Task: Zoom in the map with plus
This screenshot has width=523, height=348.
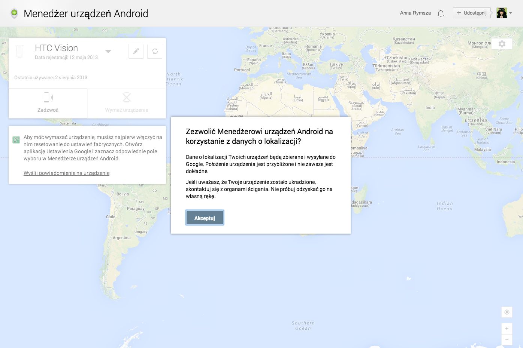Action: [507, 329]
